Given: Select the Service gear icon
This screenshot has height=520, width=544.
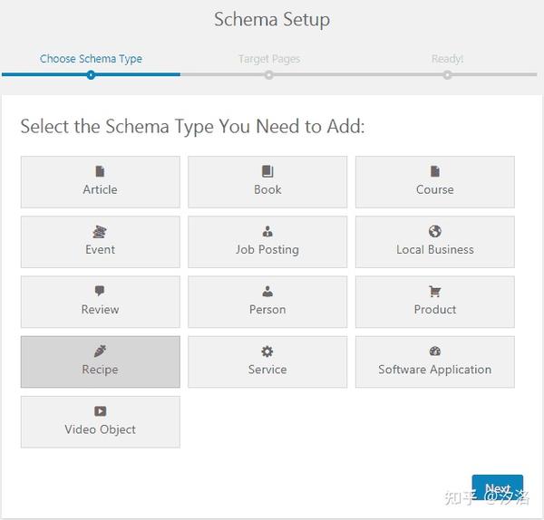Looking at the screenshot, I should click(267, 351).
